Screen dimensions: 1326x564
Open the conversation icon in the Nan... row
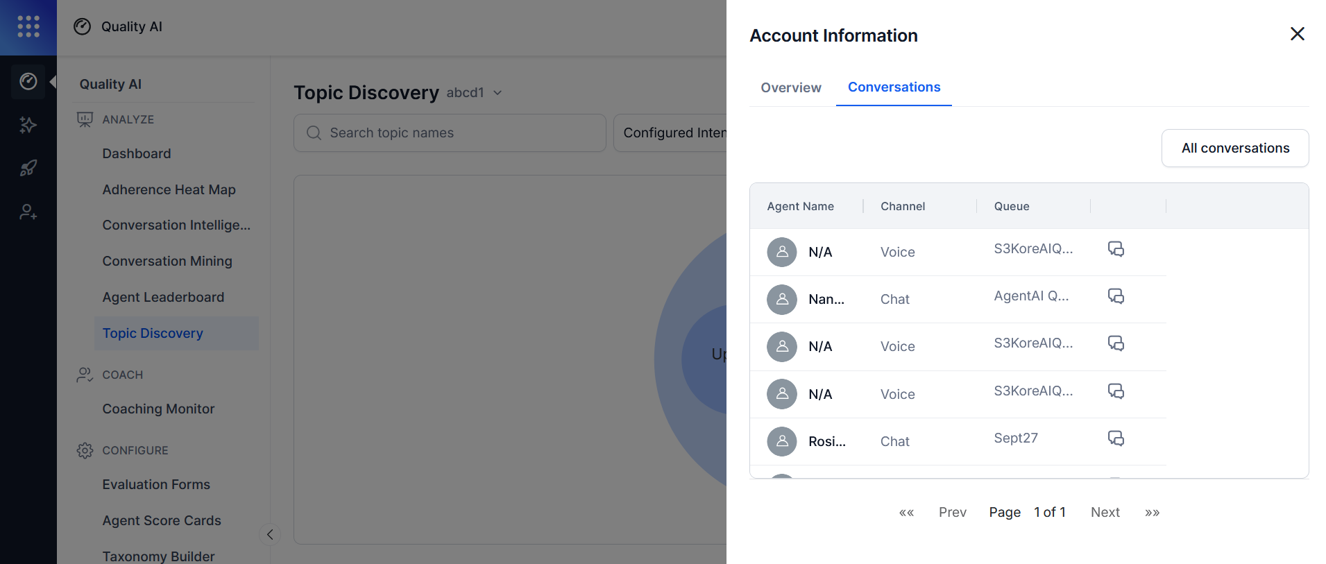[x=1116, y=297]
